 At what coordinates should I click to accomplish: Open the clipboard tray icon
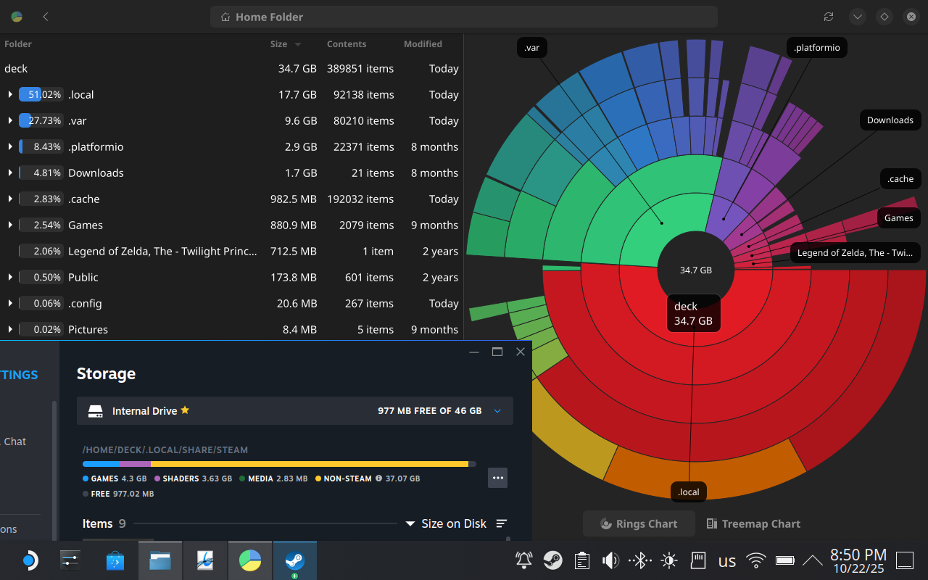pos(581,560)
